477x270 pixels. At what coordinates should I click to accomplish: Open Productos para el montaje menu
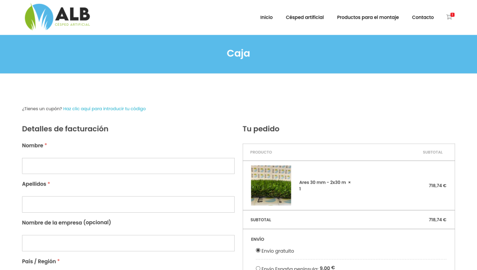pos(367,18)
